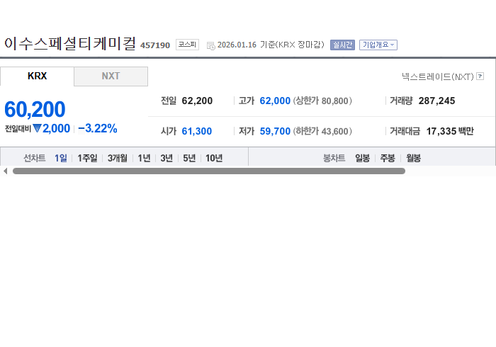The image size is (496, 347).
Task: Click the horizontal scrollbar thumb
Action: [209, 171]
